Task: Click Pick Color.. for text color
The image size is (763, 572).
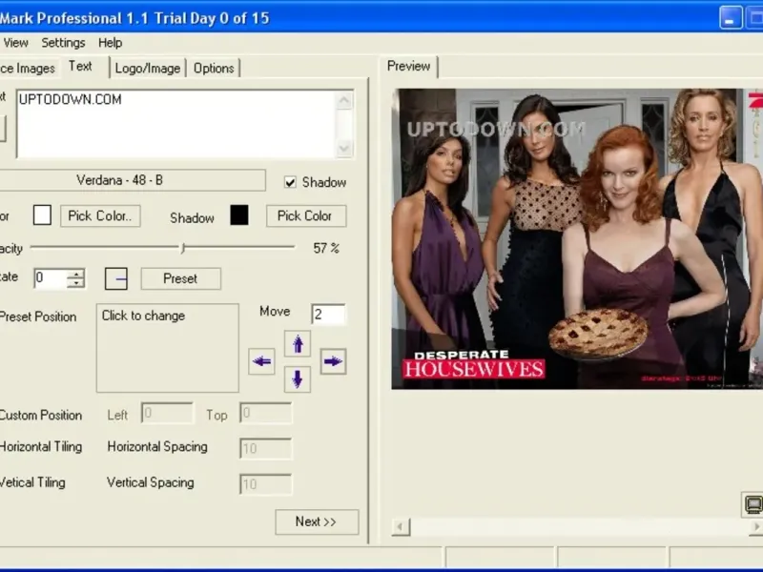Action: (100, 216)
